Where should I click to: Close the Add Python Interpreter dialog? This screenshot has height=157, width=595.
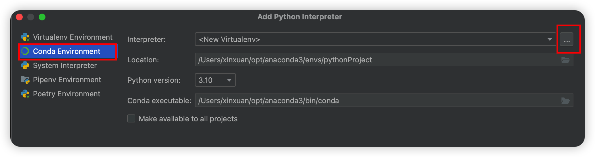19,17
